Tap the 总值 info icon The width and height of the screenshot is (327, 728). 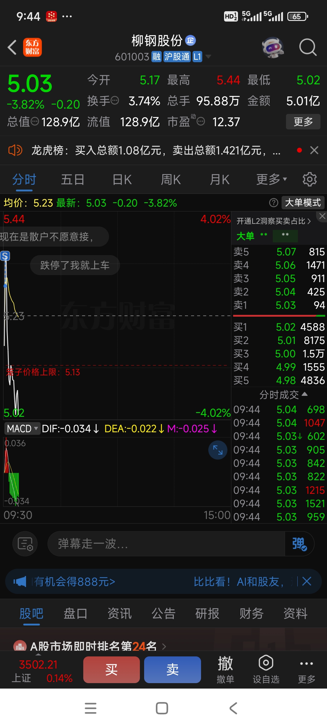pyautogui.click(x=35, y=122)
